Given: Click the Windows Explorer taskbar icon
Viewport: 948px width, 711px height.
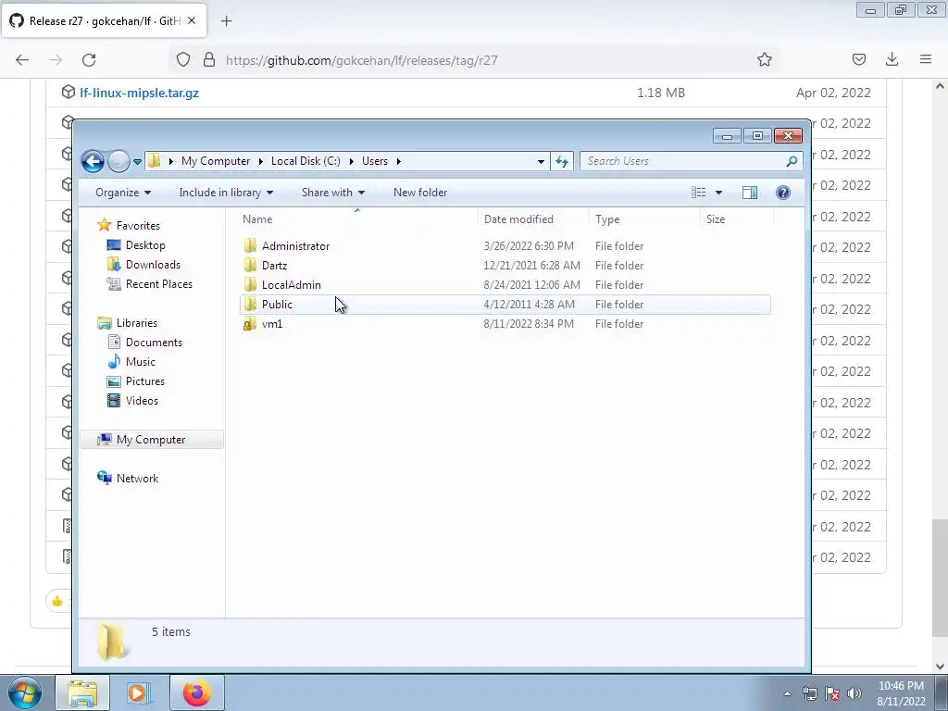Looking at the screenshot, I should 82,692.
